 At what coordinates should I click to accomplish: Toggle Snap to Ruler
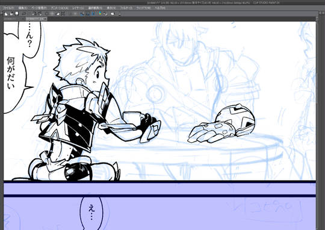pyautogui.click(x=82, y=14)
